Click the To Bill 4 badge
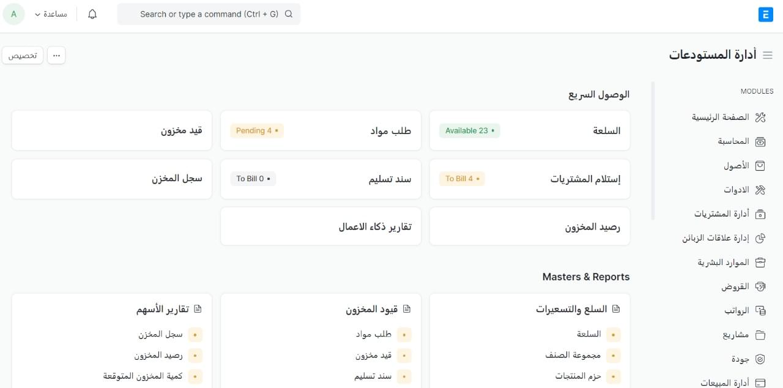The image size is (783, 388). (462, 179)
